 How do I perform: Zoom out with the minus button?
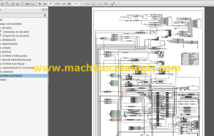pos(64,4)
